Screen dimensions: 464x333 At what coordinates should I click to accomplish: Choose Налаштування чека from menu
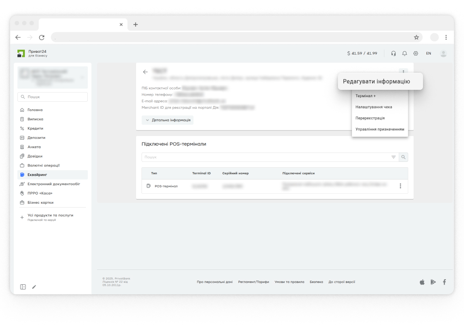tap(374, 107)
